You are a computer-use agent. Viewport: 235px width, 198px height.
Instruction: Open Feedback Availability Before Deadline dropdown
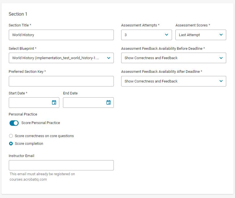pyautogui.click(x=173, y=58)
